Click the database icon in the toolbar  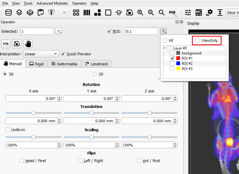(9, 13)
